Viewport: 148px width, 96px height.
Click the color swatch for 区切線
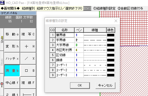coord(111,55)
